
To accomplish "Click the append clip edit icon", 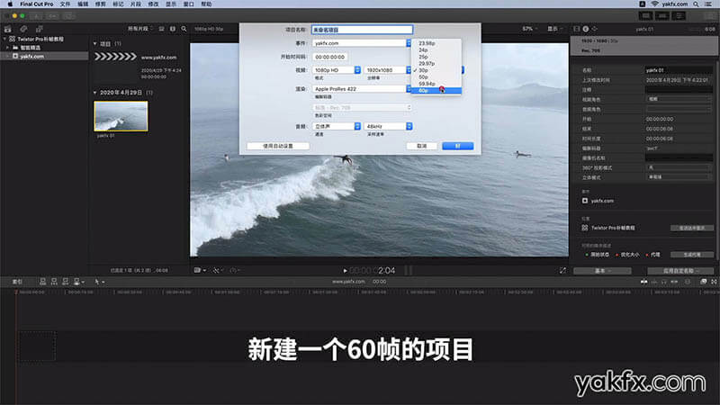I will pyautogui.click(x=65, y=282).
